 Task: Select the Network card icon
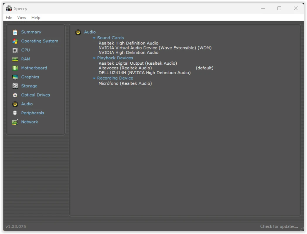15,122
